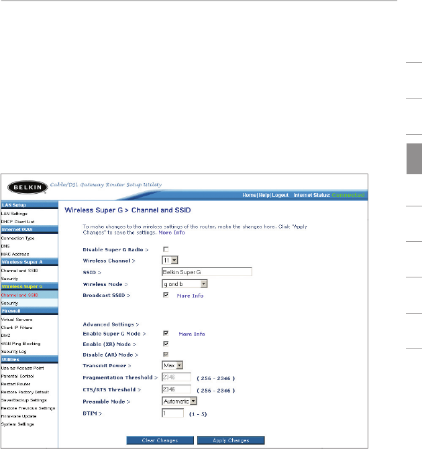The image size is (422, 449).
Task: Open Save/Backup Settings in sidebar
Action: point(24,400)
